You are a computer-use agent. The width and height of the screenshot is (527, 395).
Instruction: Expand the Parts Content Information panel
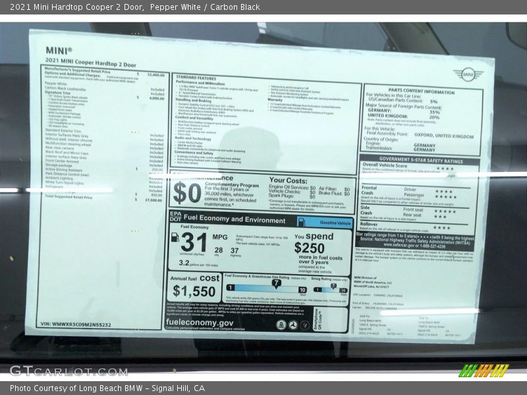coord(420,91)
